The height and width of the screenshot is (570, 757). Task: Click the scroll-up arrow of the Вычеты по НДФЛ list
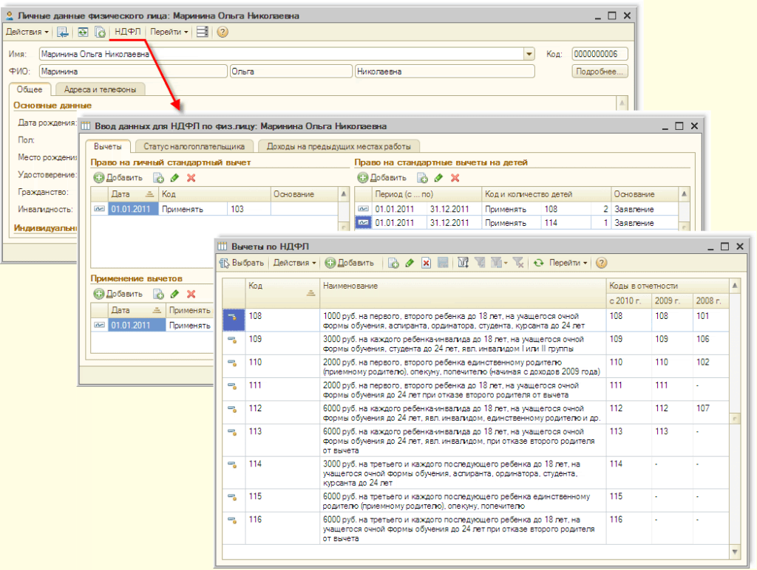(x=735, y=286)
